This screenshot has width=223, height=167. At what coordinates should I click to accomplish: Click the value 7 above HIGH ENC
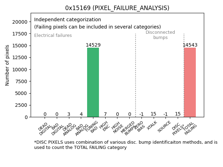[x=105, y=114]
